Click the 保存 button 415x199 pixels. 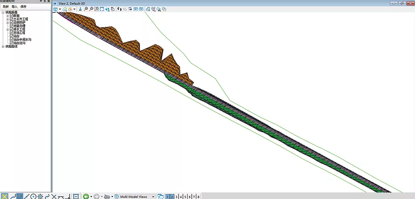click(x=23, y=7)
